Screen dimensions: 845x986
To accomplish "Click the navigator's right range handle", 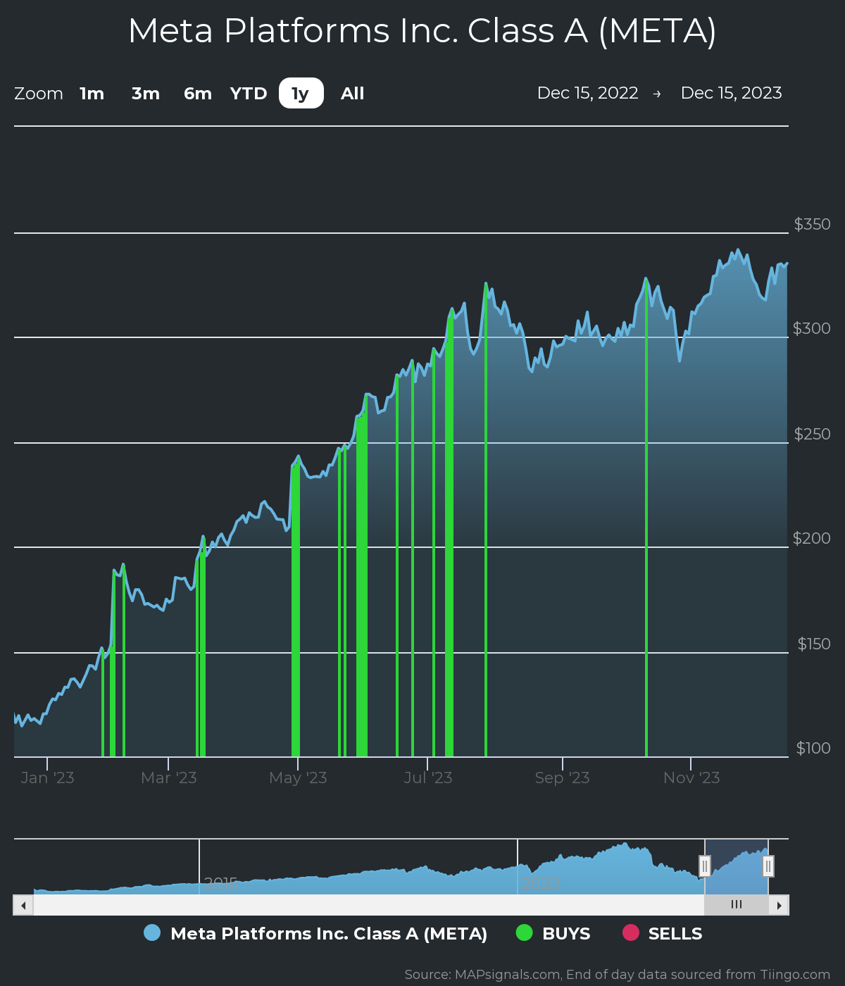I will pos(768,866).
